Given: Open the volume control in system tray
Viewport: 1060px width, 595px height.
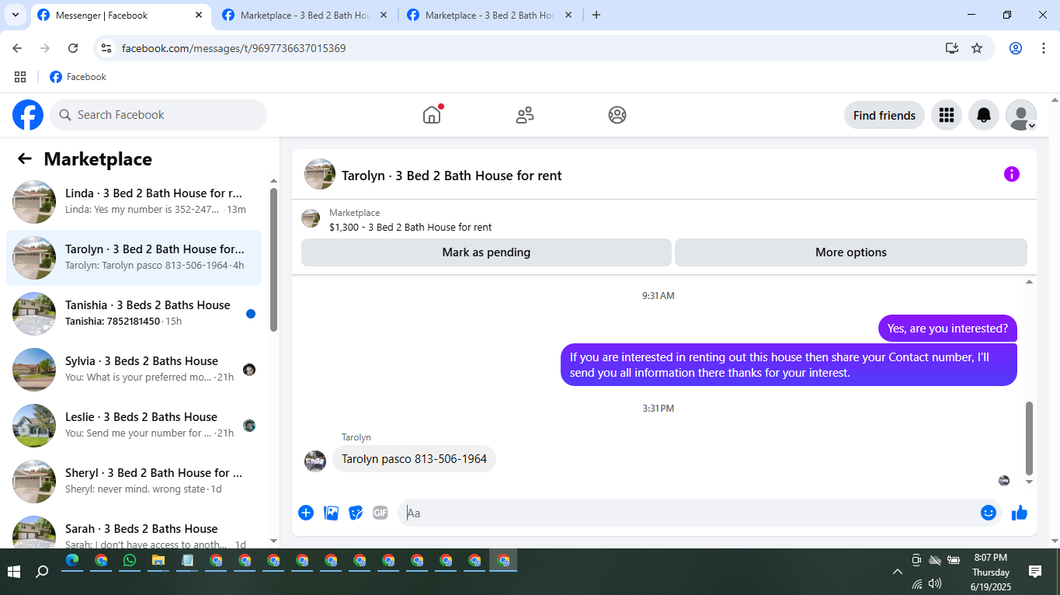Looking at the screenshot, I should [x=935, y=584].
